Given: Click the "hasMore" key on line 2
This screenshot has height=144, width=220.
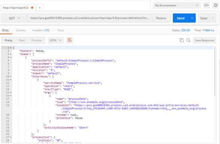Looking at the screenshot, I should coord(25,51).
